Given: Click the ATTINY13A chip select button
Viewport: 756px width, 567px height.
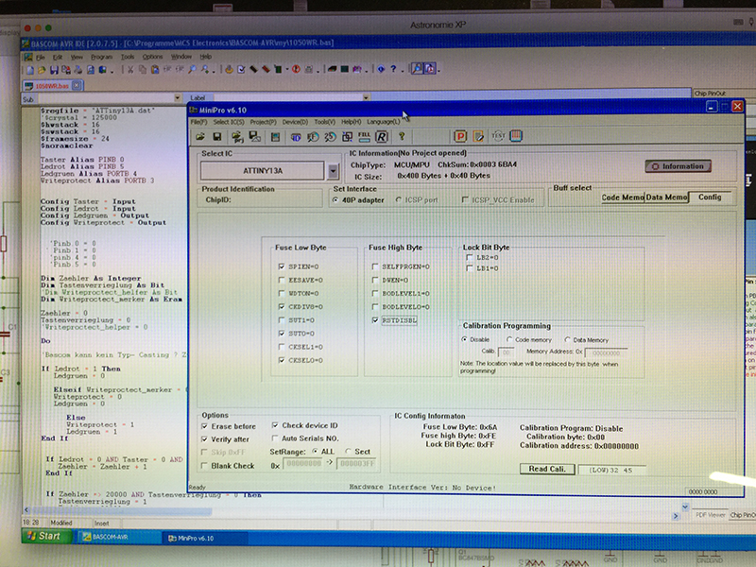Looking at the screenshot, I should (x=263, y=171).
